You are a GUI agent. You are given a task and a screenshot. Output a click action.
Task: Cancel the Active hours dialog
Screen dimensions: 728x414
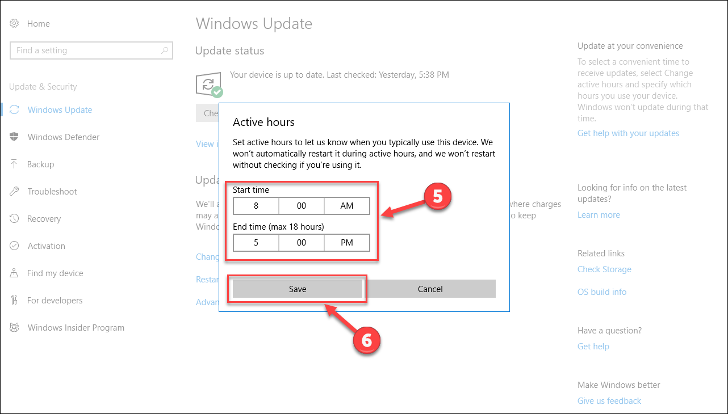pyautogui.click(x=430, y=289)
